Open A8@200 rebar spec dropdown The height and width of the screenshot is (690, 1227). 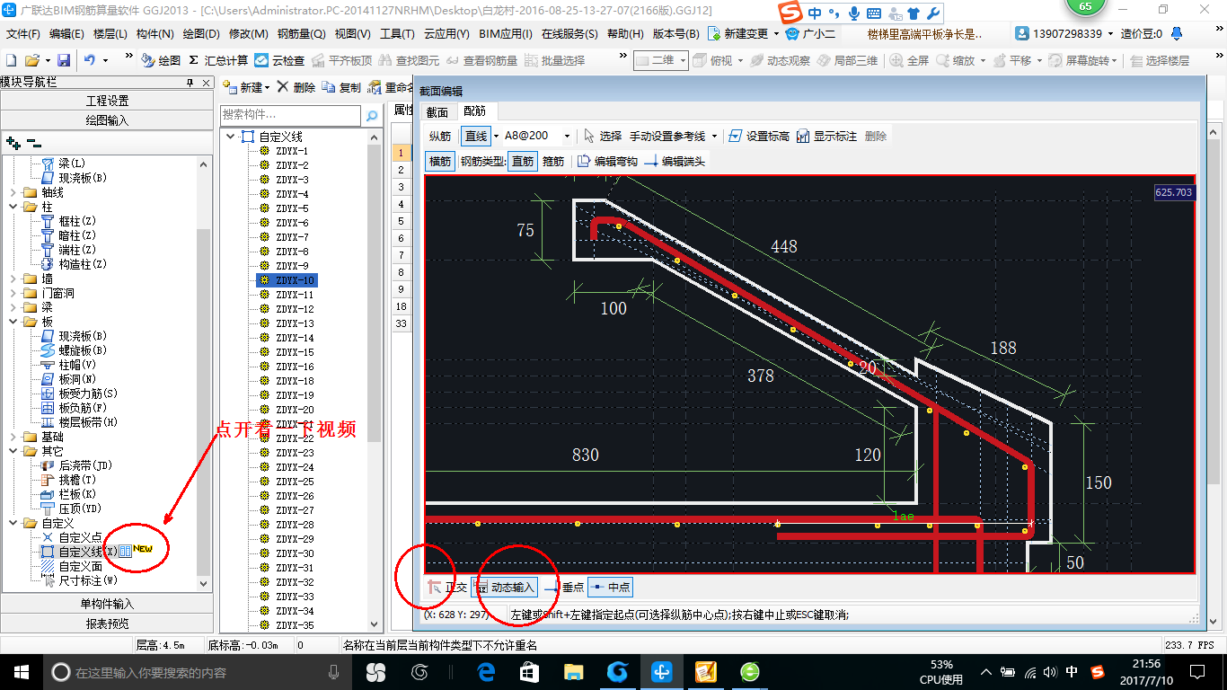(567, 136)
